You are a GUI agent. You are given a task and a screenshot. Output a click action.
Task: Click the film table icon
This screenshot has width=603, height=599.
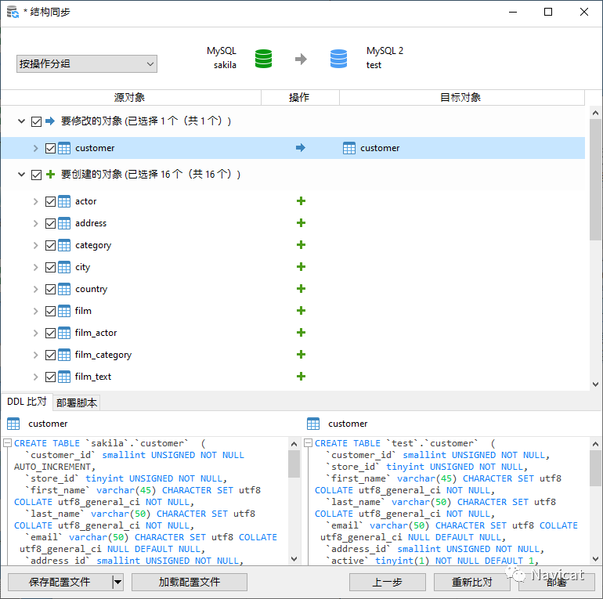64,311
